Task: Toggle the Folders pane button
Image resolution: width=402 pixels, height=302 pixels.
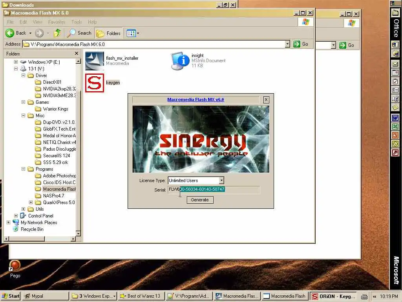Action: (x=108, y=33)
